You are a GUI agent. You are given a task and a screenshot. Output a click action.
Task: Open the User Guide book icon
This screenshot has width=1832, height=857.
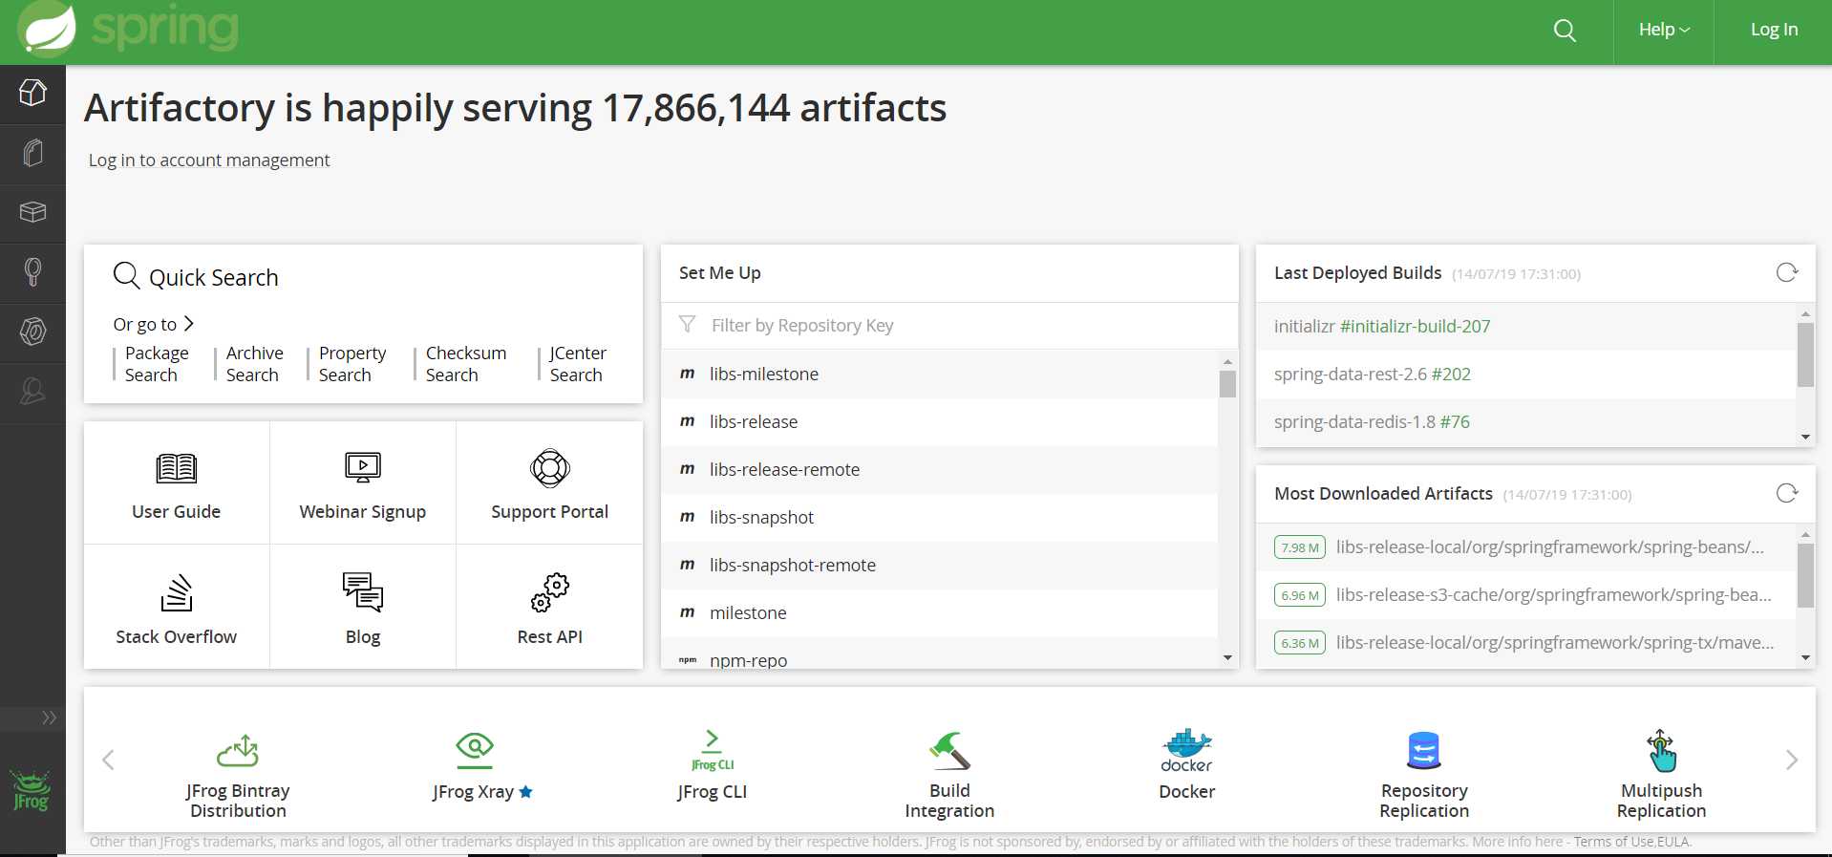(x=176, y=468)
